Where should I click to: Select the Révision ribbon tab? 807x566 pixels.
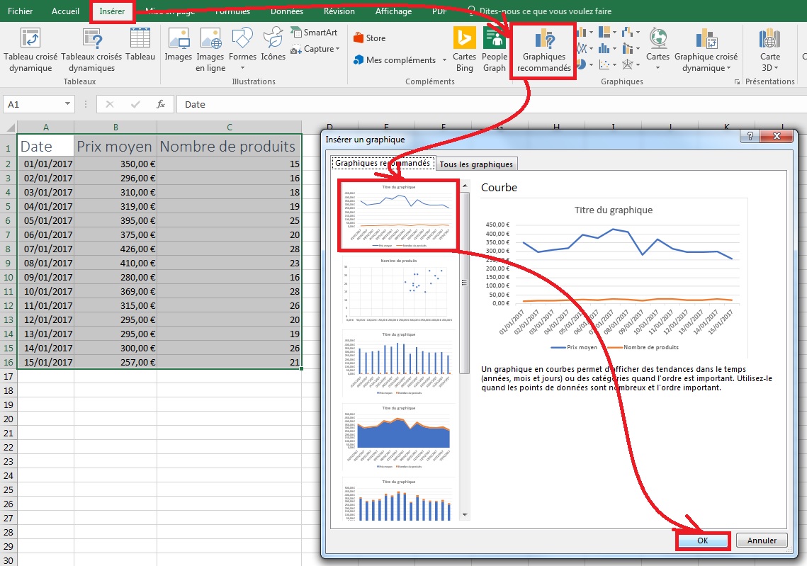tap(339, 11)
